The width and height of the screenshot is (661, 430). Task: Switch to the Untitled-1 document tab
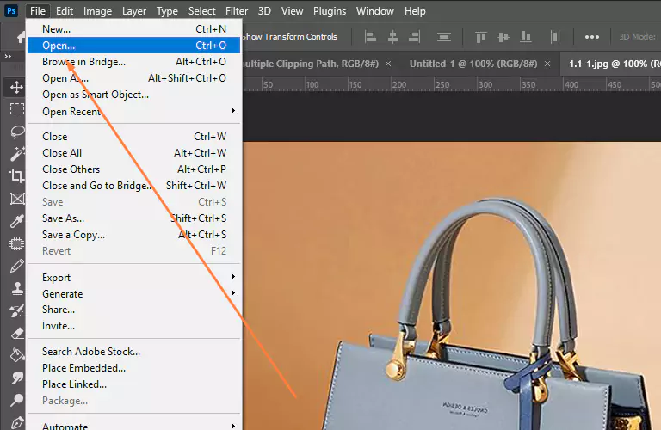click(473, 64)
